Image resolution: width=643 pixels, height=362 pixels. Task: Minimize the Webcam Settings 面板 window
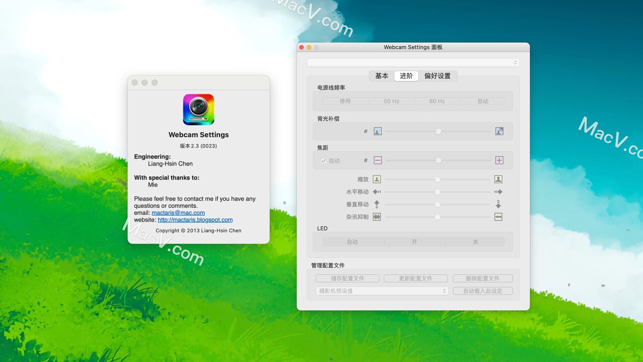(x=309, y=47)
